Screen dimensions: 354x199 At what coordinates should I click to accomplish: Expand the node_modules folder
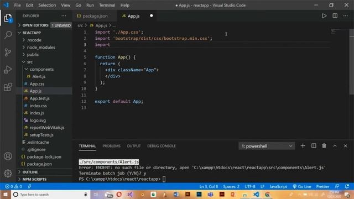tap(45, 48)
